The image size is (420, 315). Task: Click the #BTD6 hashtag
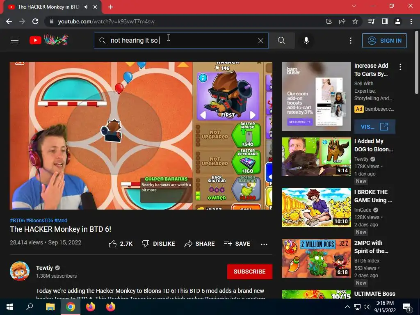[17, 220]
